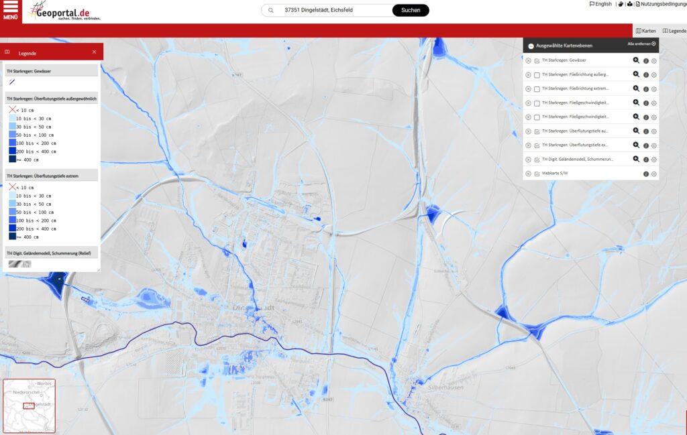Open the main MENÜ hamburger
This screenshot has width=687, height=435.
(x=11, y=10)
